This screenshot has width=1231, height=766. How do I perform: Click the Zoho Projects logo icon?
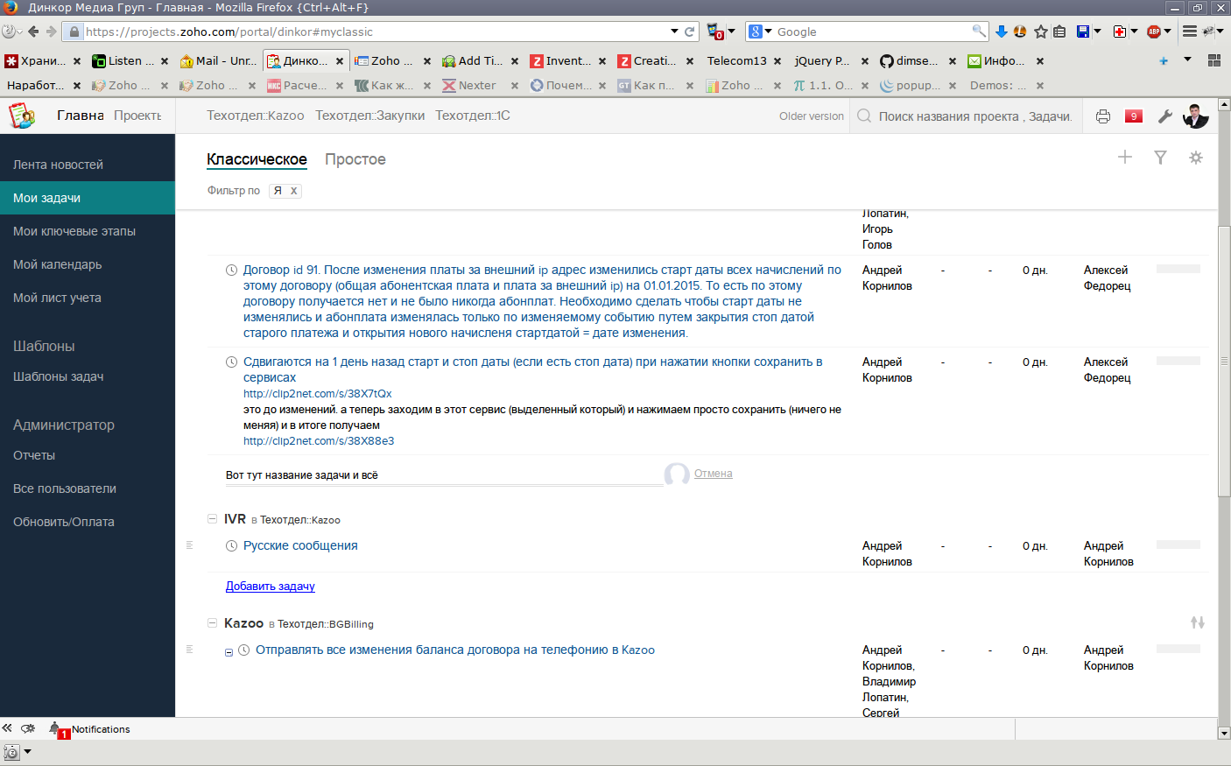click(x=21, y=116)
